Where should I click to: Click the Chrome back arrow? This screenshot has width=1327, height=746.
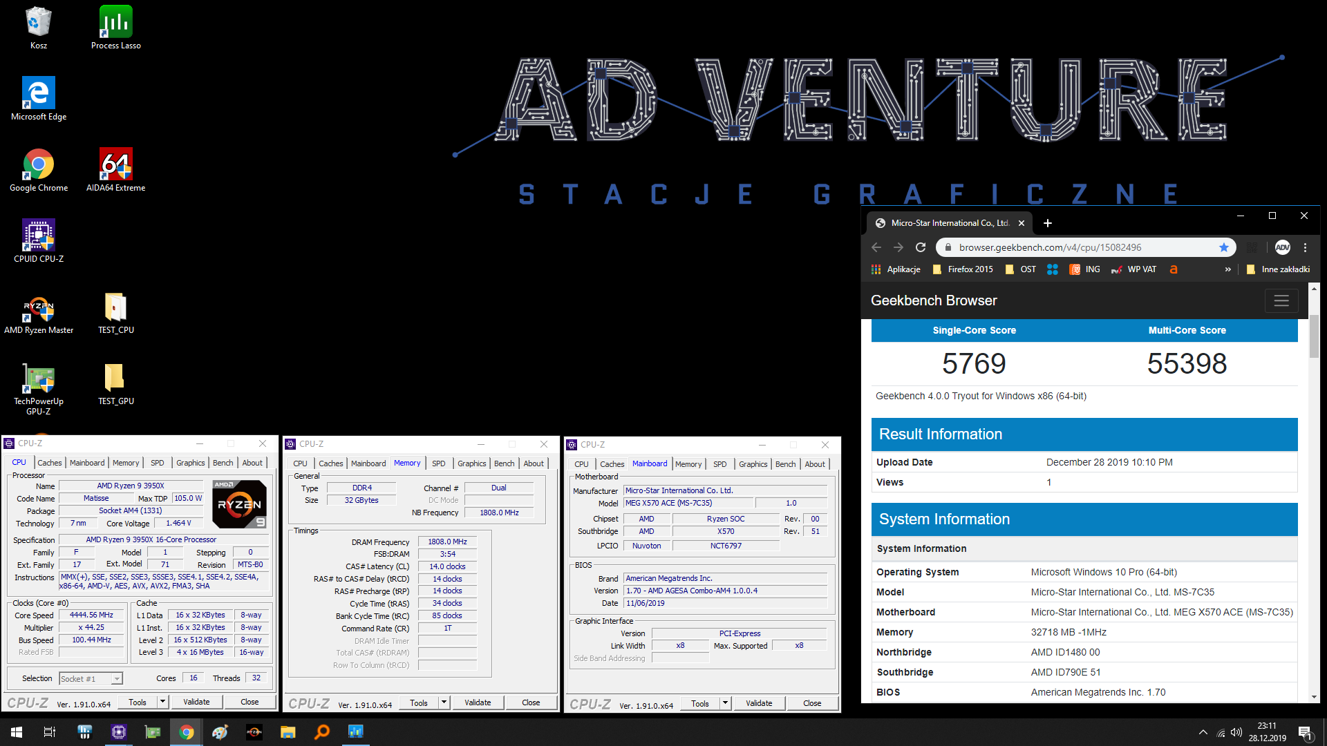[876, 247]
